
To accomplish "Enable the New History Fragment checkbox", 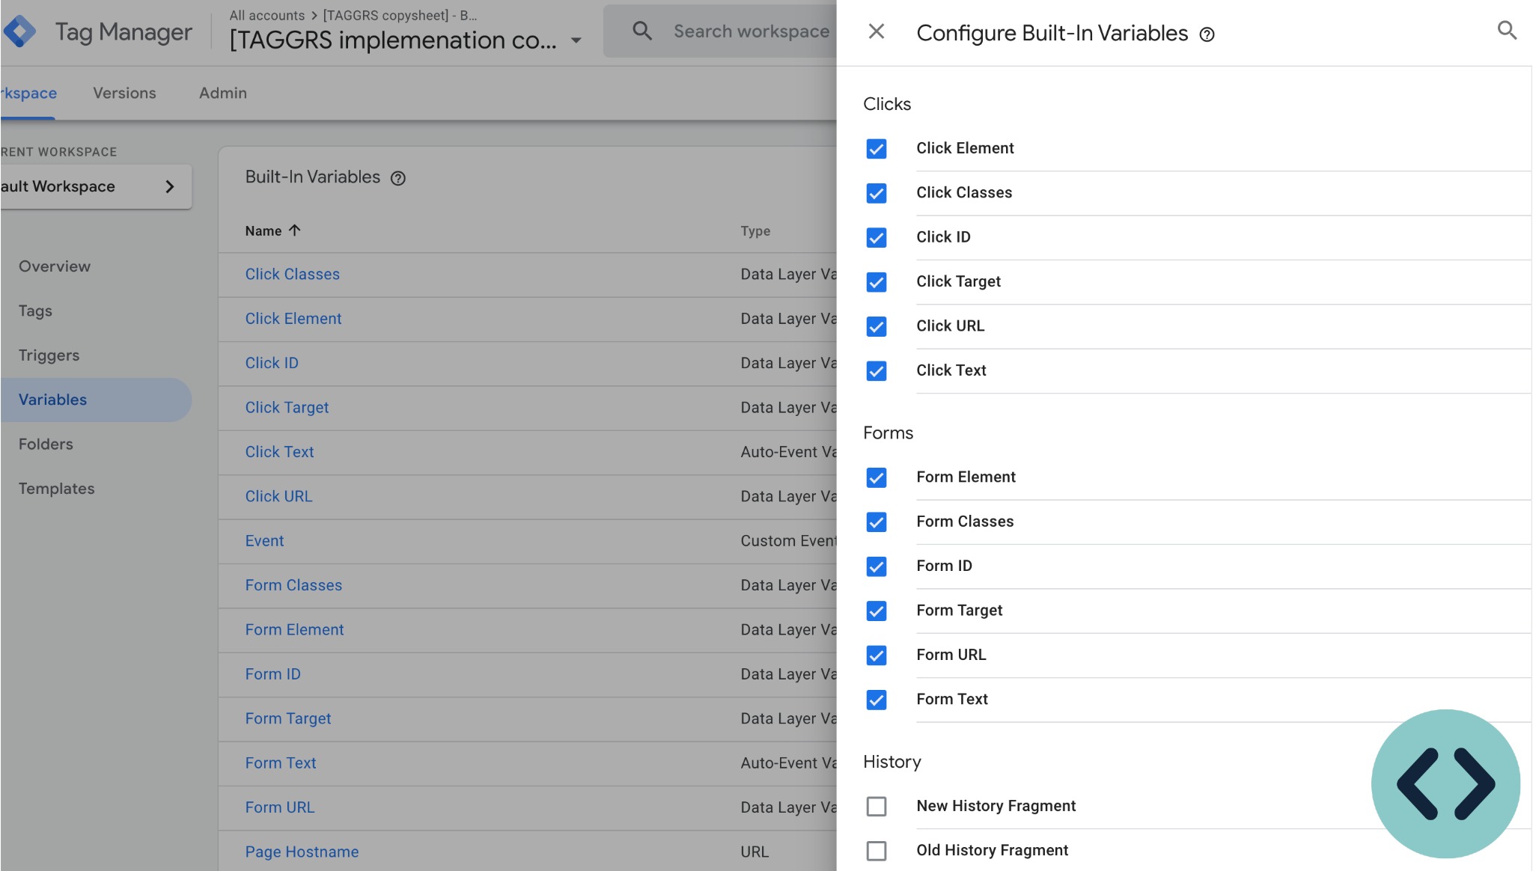I will (x=877, y=806).
